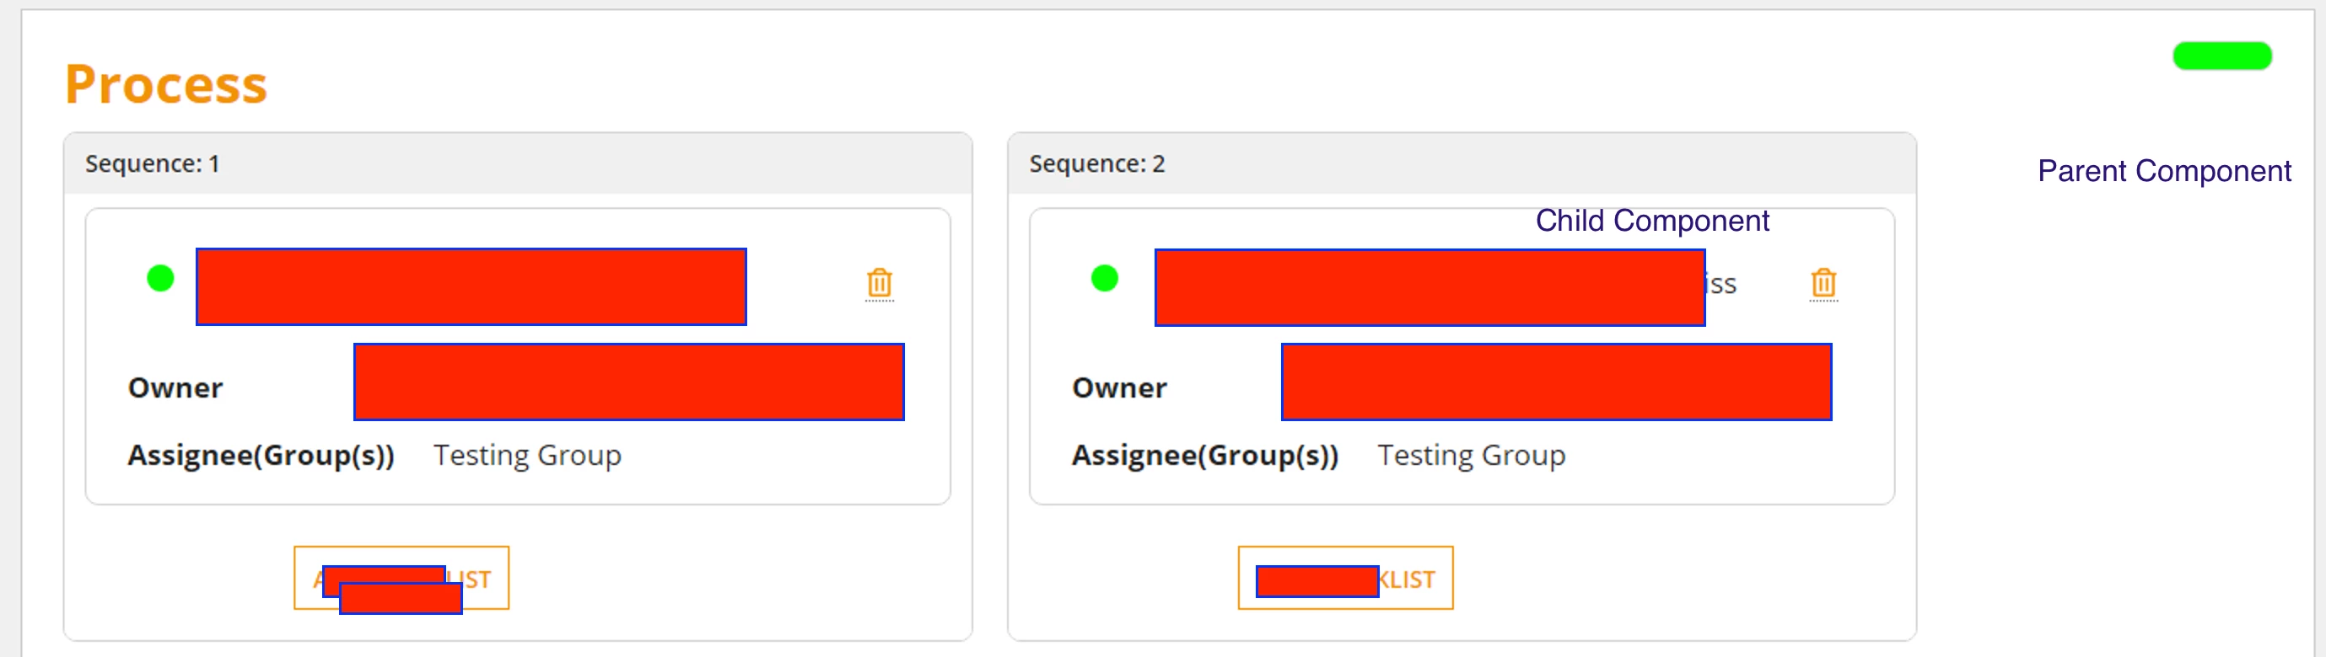The image size is (2326, 657).
Task: Click redacted owner value in Sequence 2
Action: pos(1556,382)
